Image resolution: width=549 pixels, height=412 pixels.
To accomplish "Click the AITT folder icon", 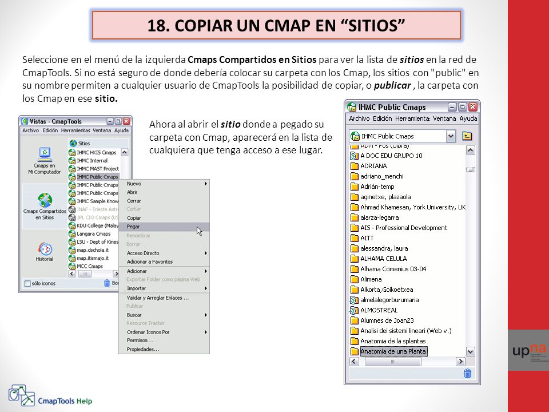I will click(355, 238).
